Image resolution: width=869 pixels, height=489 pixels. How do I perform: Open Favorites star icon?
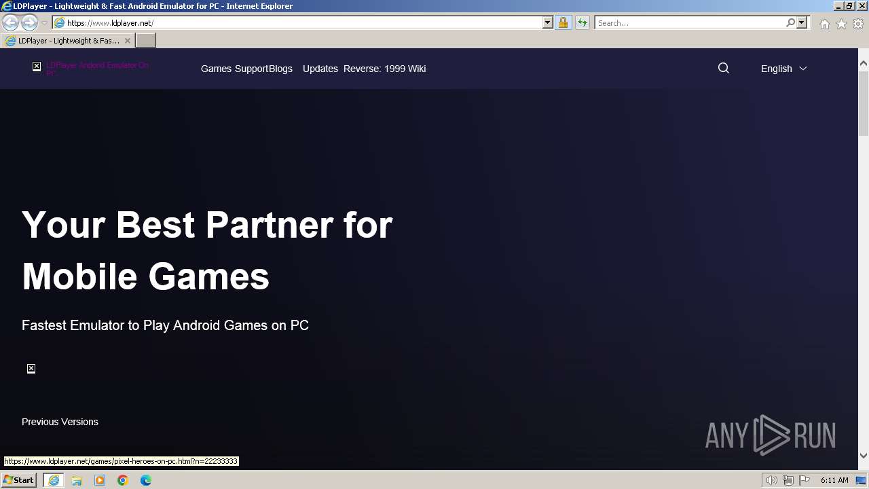pyautogui.click(x=841, y=24)
